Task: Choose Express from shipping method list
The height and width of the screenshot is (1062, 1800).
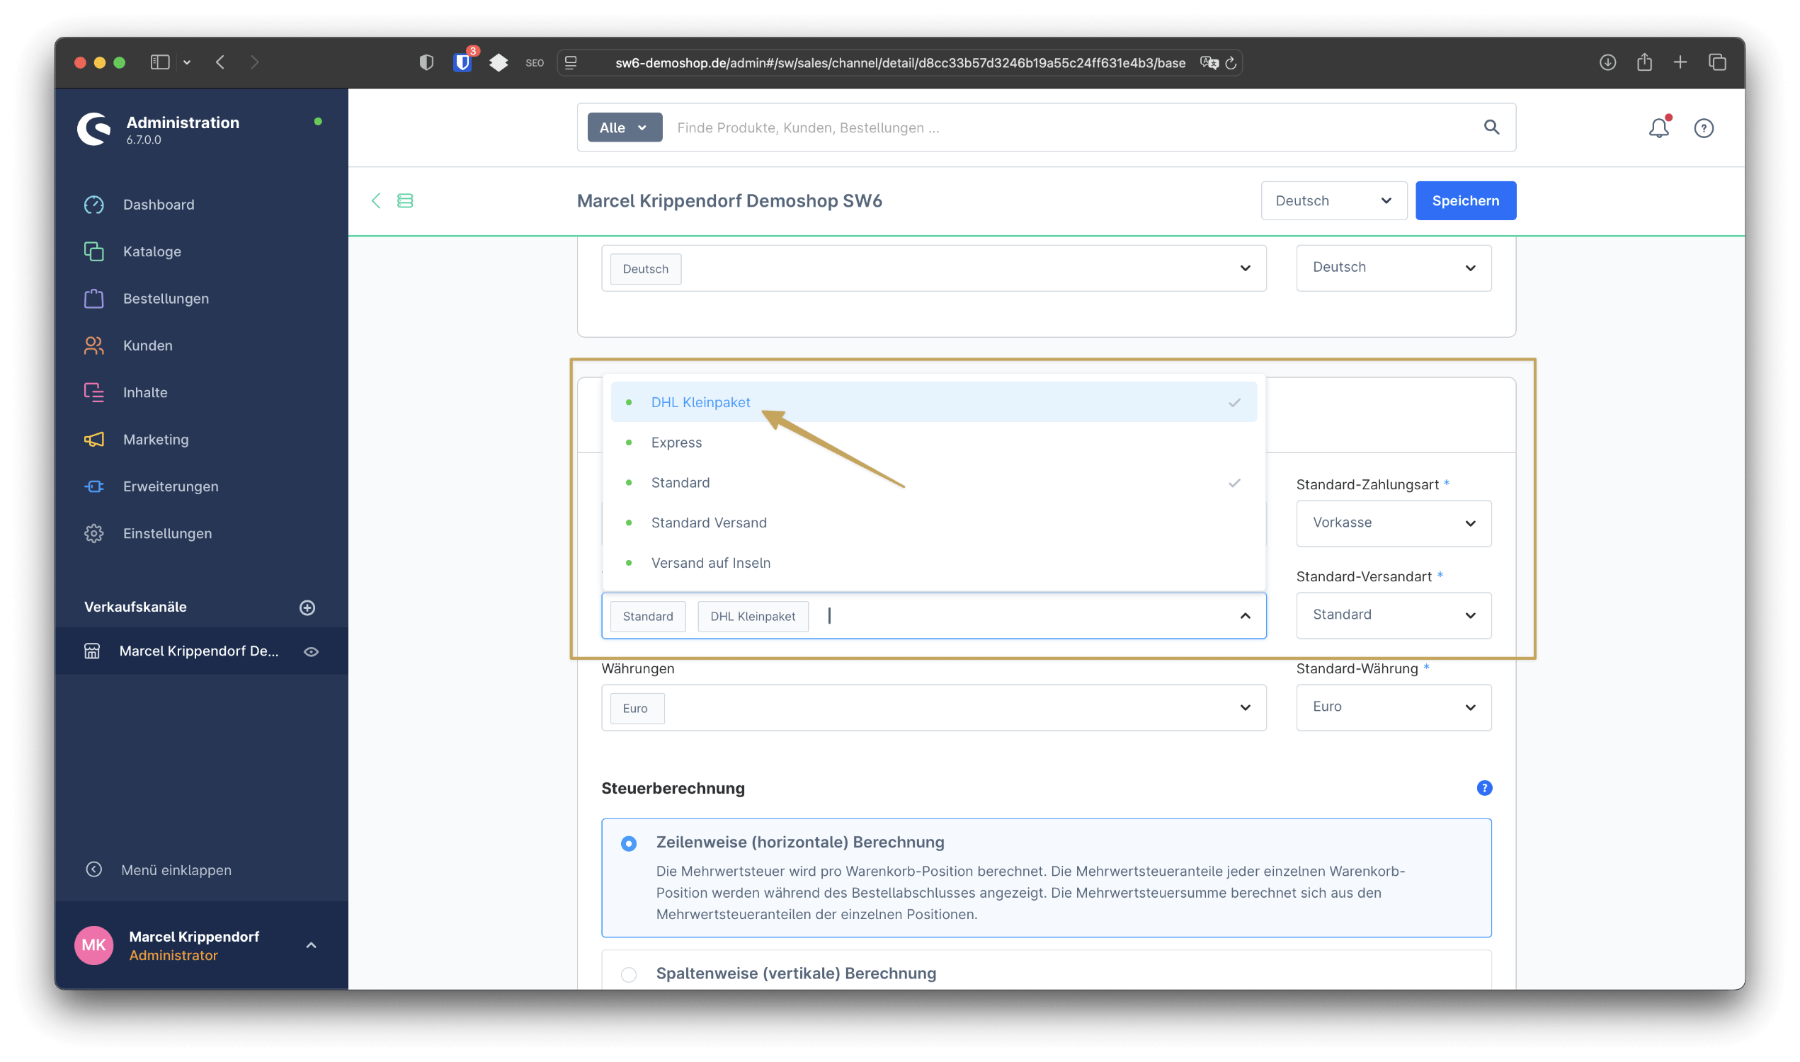Action: [x=676, y=442]
